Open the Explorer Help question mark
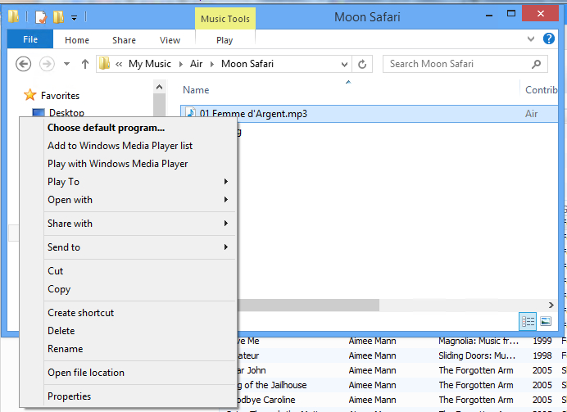 pyautogui.click(x=550, y=38)
